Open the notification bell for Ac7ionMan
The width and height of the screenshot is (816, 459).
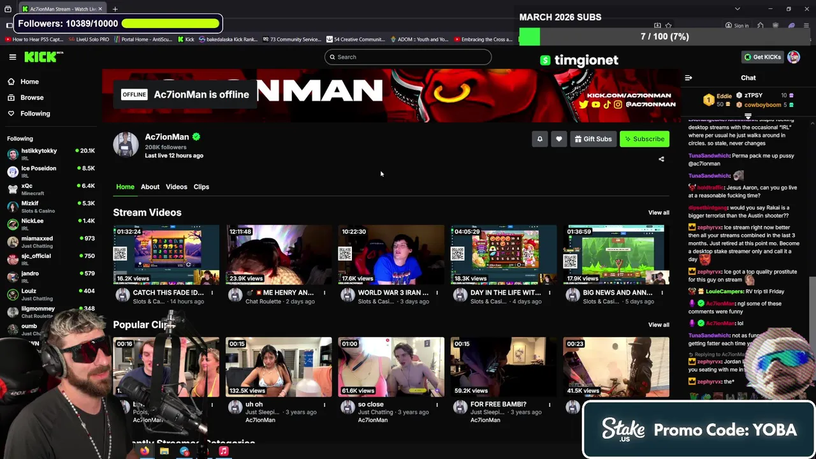[539, 139]
